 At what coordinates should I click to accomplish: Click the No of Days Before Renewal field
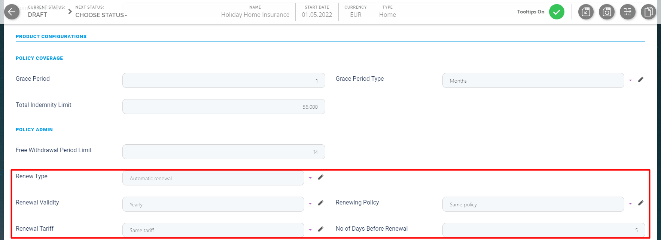click(543, 230)
